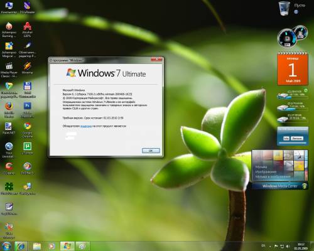
Task: Open the blue notepad pen shortcut
Action: [9, 209]
